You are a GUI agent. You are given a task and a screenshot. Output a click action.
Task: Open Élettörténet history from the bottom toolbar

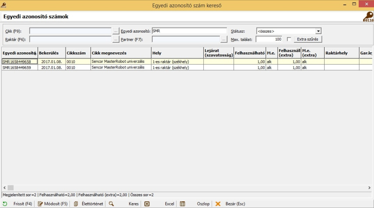click(76, 204)
